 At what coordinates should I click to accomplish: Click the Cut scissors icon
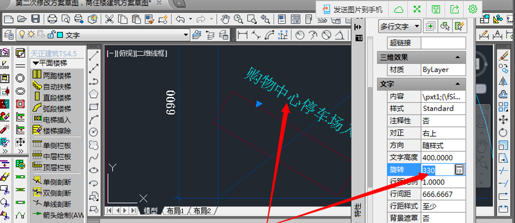[x=109, y=19]
